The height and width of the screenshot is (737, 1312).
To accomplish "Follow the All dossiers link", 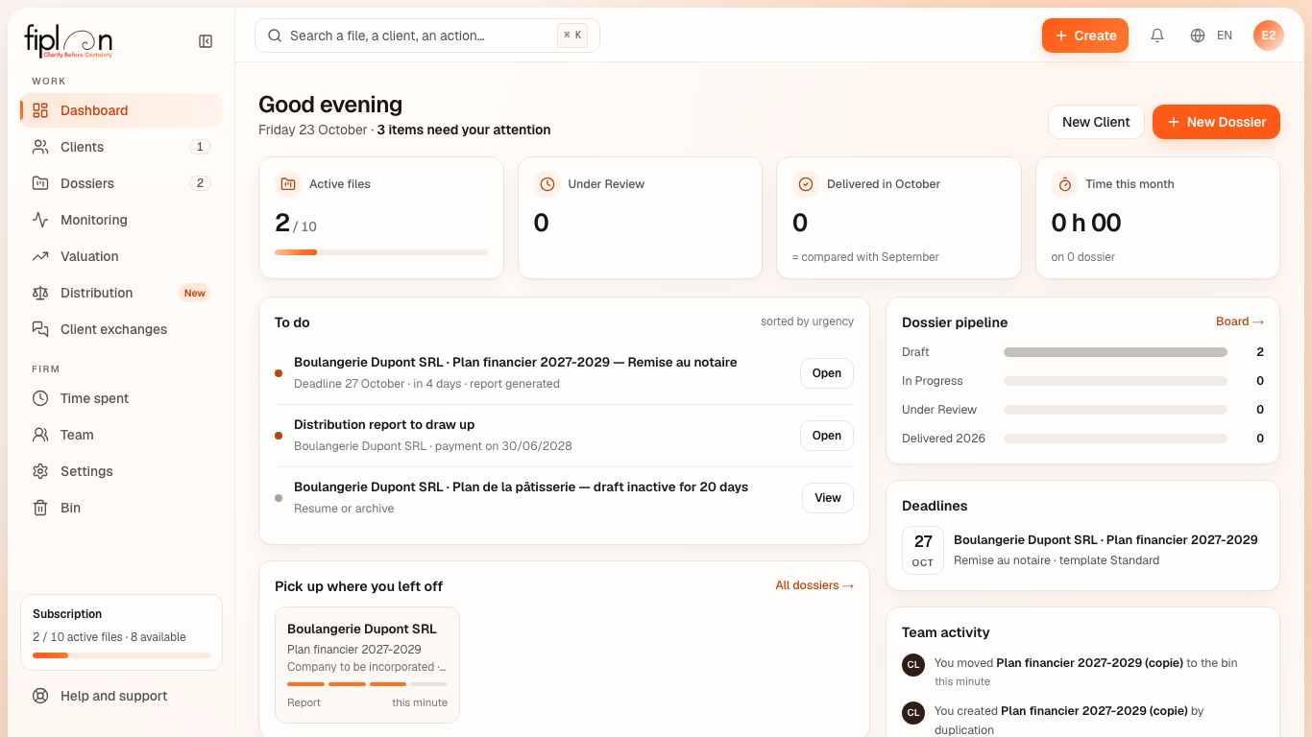I will [814, 585].
